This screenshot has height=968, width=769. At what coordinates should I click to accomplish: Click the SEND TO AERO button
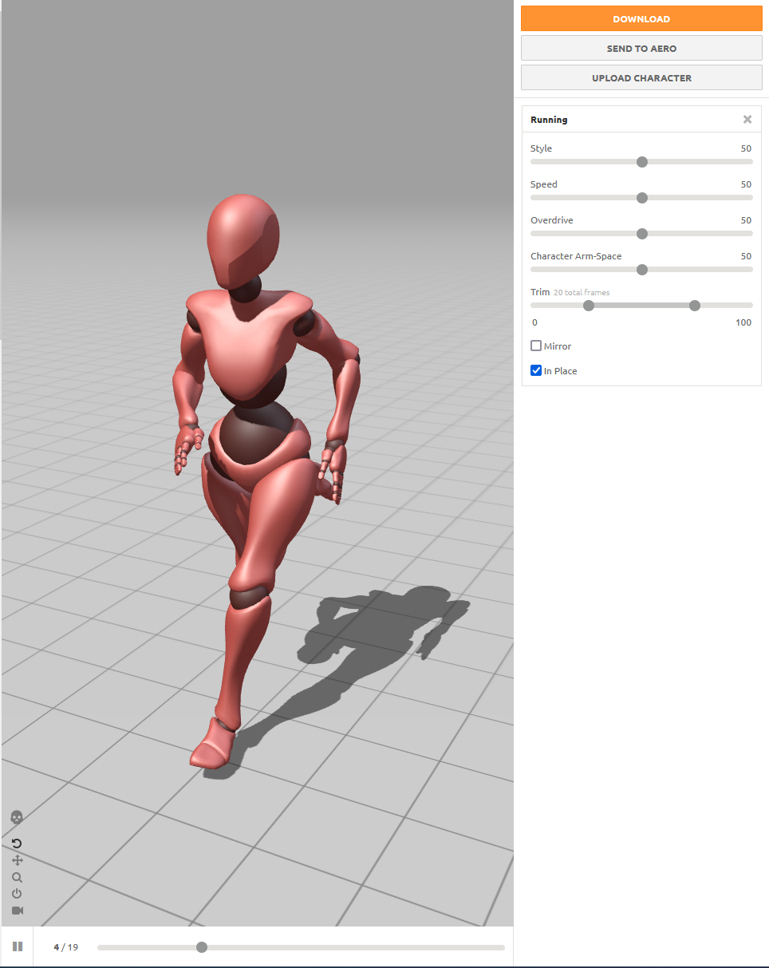pos(641,48)
